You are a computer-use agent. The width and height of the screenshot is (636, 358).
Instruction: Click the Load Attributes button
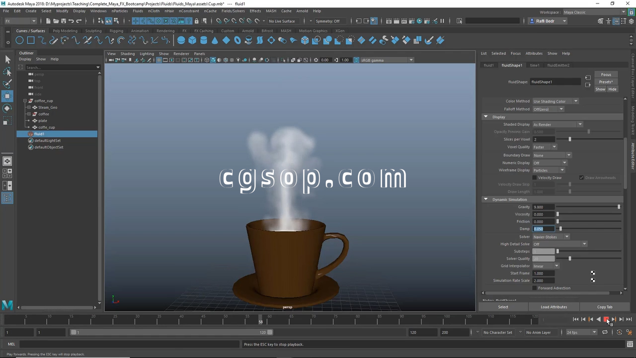tap(554, 307)
